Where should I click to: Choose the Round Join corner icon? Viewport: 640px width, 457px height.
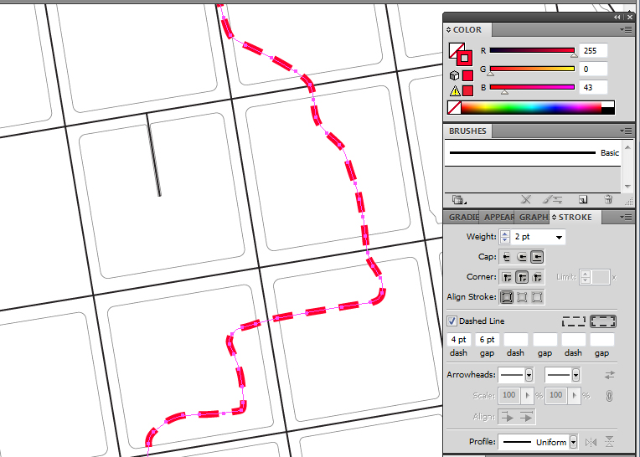(x=522, y=277)
